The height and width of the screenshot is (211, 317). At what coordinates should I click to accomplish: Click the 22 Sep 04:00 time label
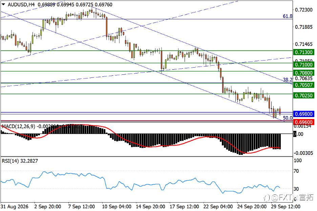(x=218, y=207)
